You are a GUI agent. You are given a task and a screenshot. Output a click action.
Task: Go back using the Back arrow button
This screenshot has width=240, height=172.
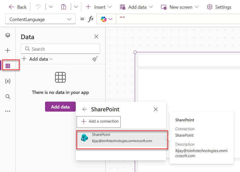click(x=18, y=7)
